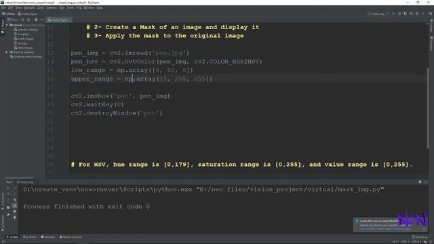Toggle tool window quick access in the bottom-left corner

pos(3,241)
